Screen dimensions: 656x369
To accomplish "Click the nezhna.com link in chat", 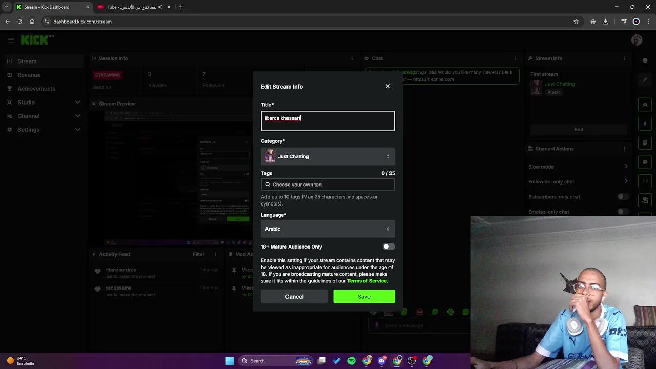I will 433,79.
